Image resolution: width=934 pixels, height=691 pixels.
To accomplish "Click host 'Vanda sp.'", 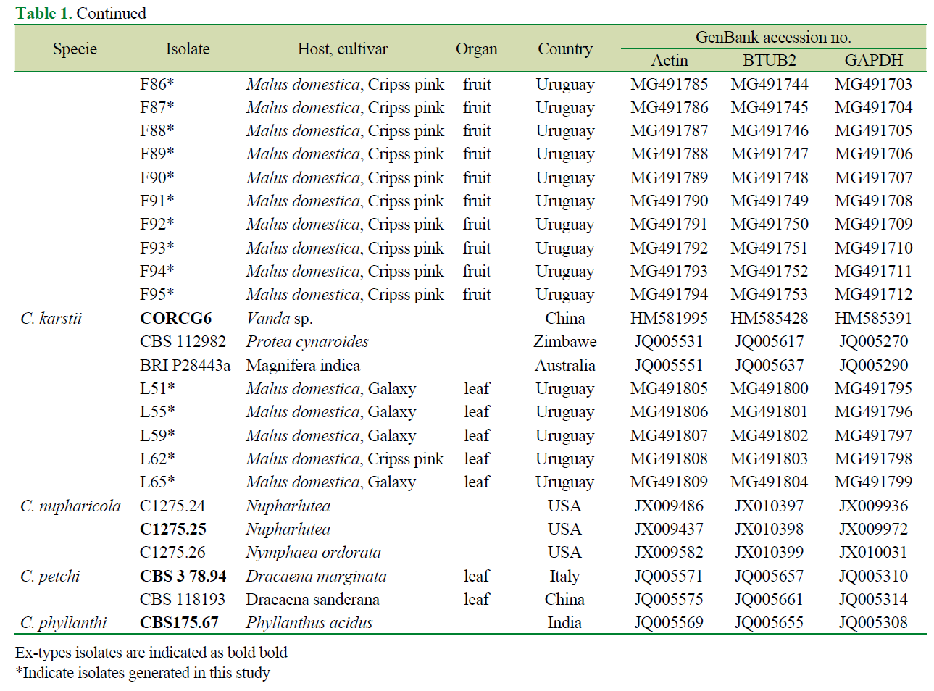I will [x=279, y=318].
